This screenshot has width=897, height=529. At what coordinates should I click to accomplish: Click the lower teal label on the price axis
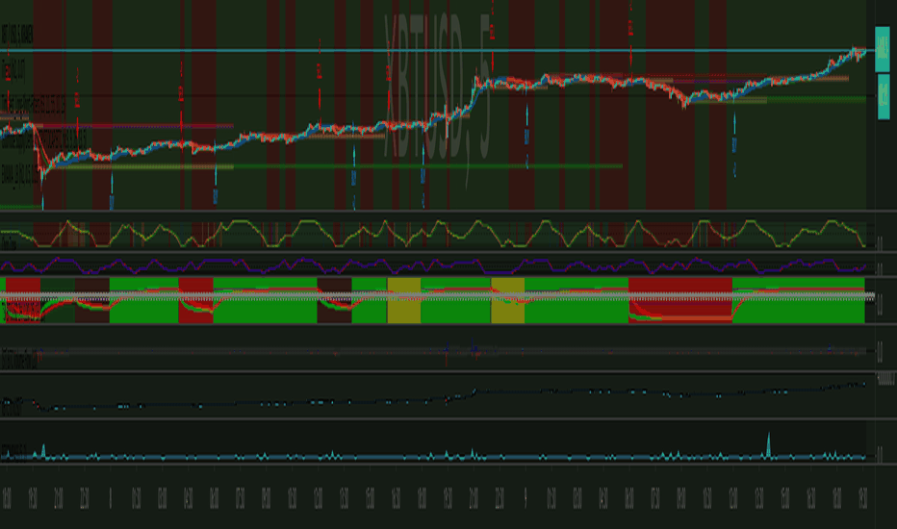click(884, 96)
